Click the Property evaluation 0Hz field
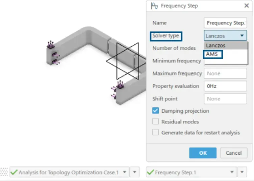The image size is (254, 181). [225, 86]
